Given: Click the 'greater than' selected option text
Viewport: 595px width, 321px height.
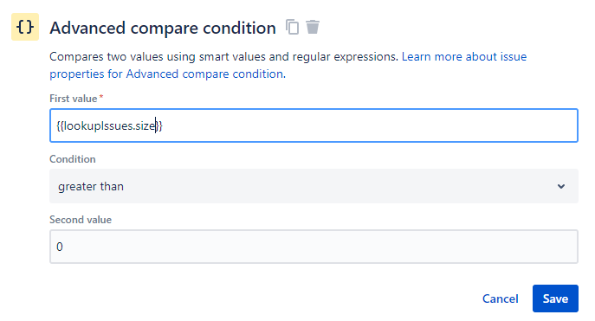Looking at the screenshot, I should pyautogui.click(x=91, y=187).
